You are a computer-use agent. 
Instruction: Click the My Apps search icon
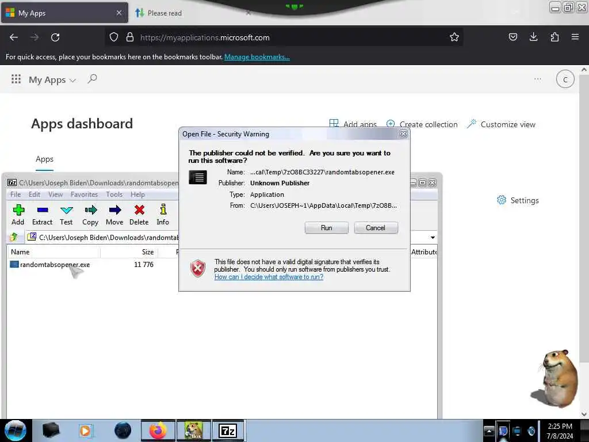pyautogui.click(x=92, y=79)
